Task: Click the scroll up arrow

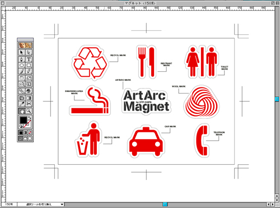Action: point(277,196)
